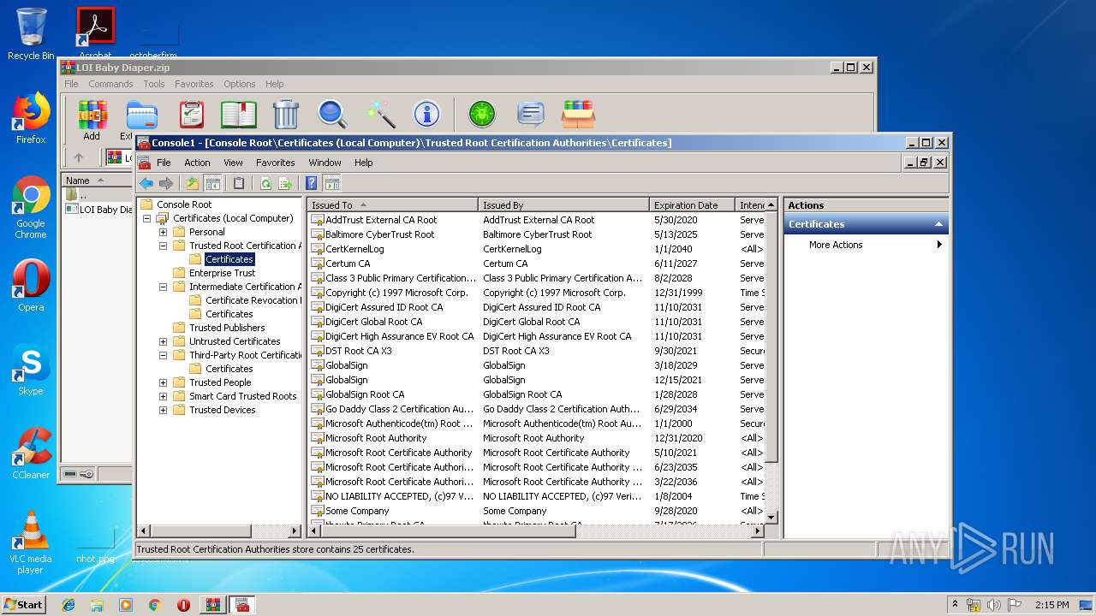The width and height of the screenshot is (1096, 616).
Task: Open Console1 Favorites menu
Action: pos(276,163)
